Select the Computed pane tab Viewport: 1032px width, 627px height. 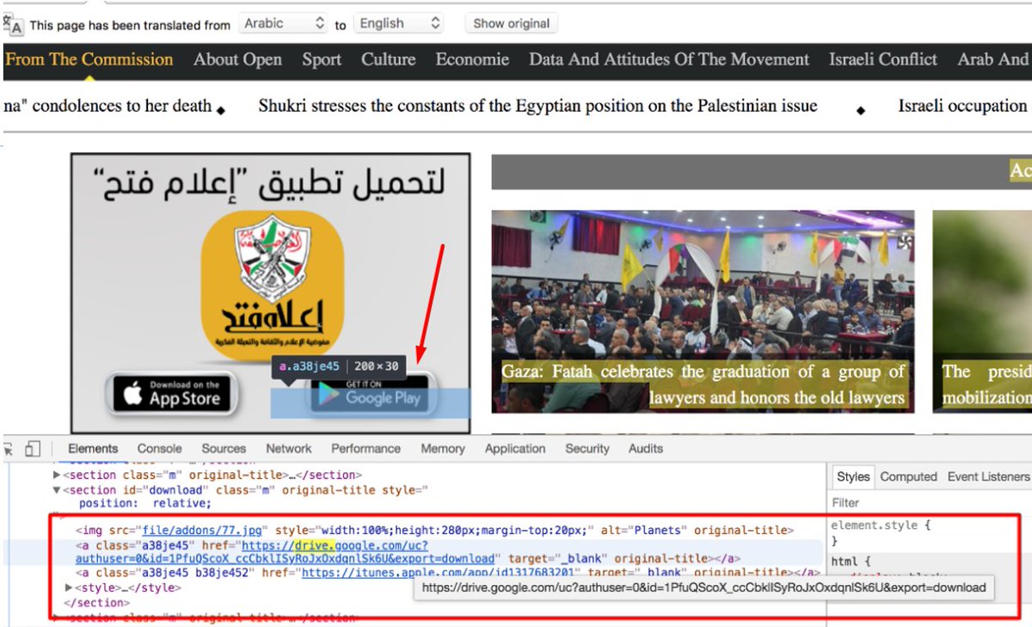[x=908, y=476]
